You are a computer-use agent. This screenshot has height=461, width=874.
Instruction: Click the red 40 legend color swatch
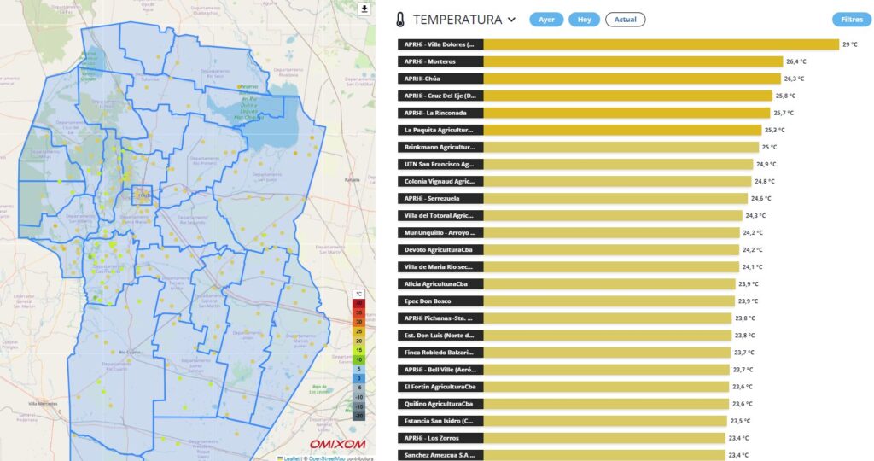359,303
